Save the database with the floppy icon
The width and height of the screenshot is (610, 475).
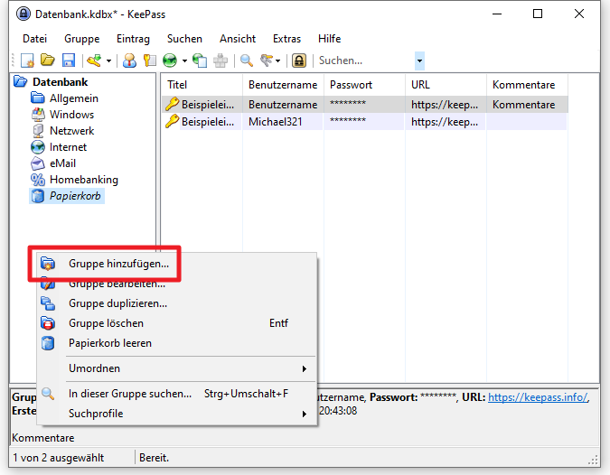click(69, 61)
